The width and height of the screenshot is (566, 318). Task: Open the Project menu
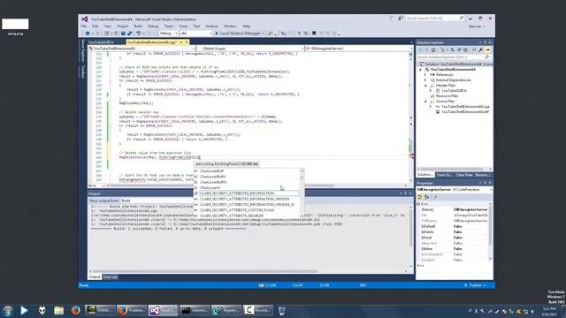pos(123,26)
